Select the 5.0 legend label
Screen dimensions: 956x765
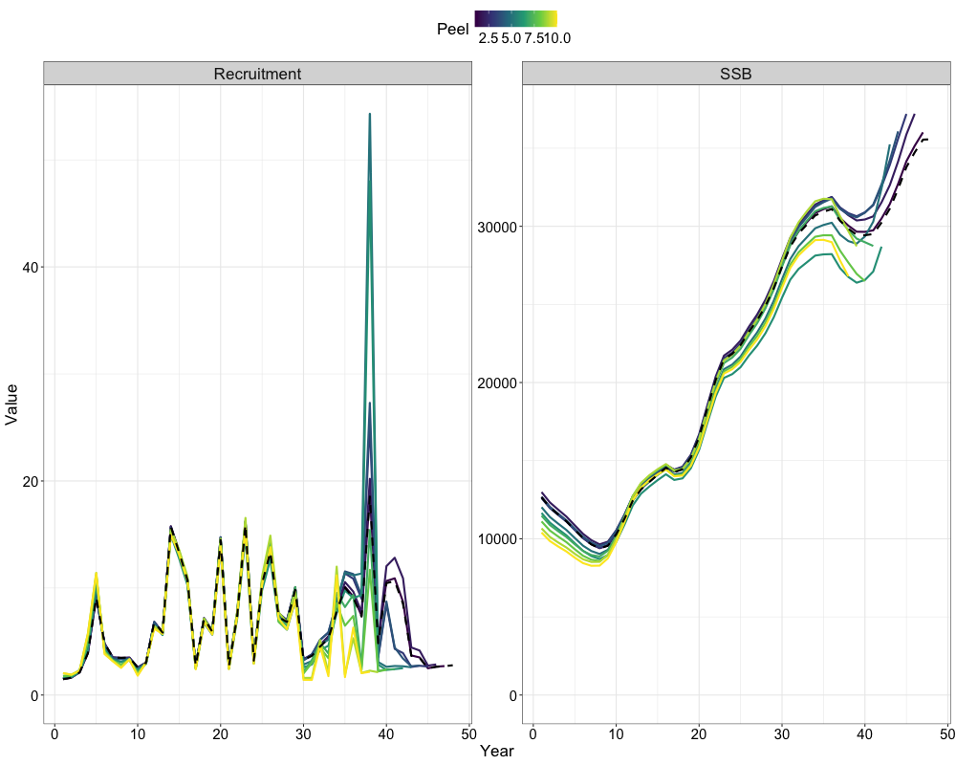(x=511, y=38)
